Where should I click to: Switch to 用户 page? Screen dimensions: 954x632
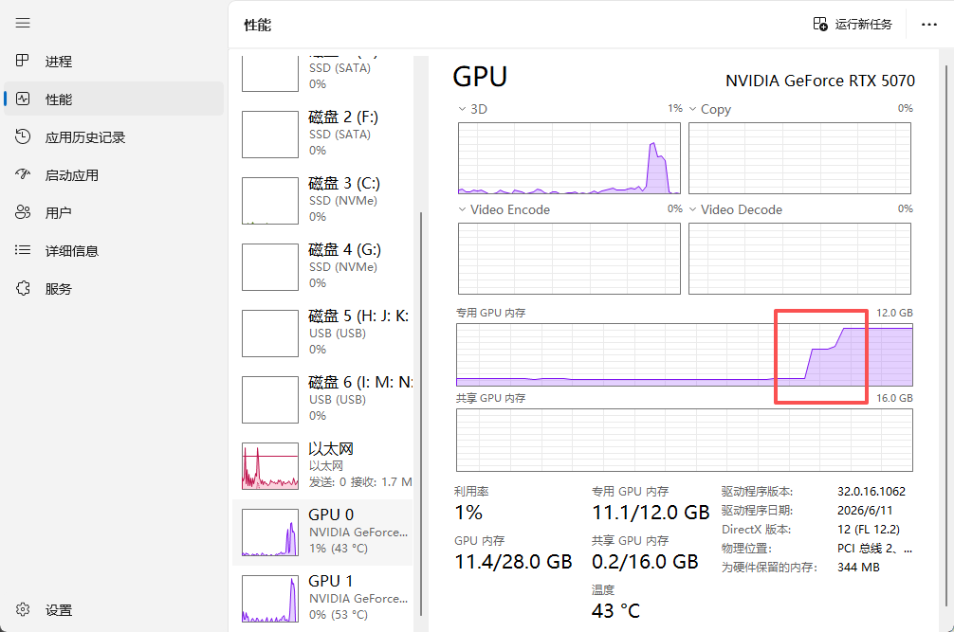59,212
